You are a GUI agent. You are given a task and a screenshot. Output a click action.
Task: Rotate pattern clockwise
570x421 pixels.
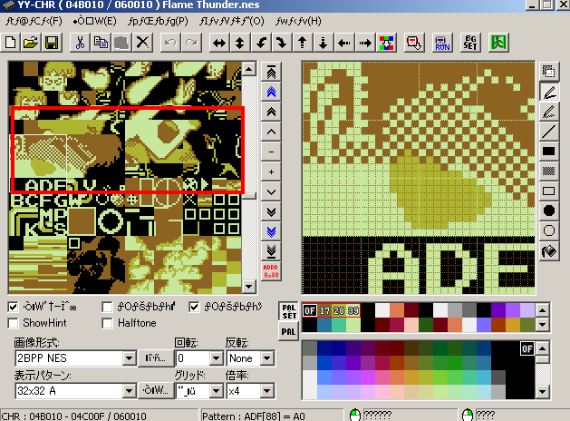click(281, 43)
